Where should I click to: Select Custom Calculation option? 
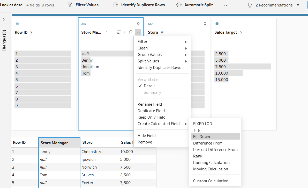[211, 181]
